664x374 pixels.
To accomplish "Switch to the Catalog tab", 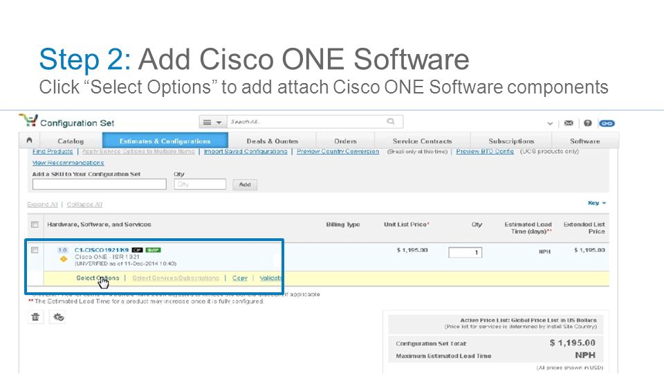I will coord(71,141).
